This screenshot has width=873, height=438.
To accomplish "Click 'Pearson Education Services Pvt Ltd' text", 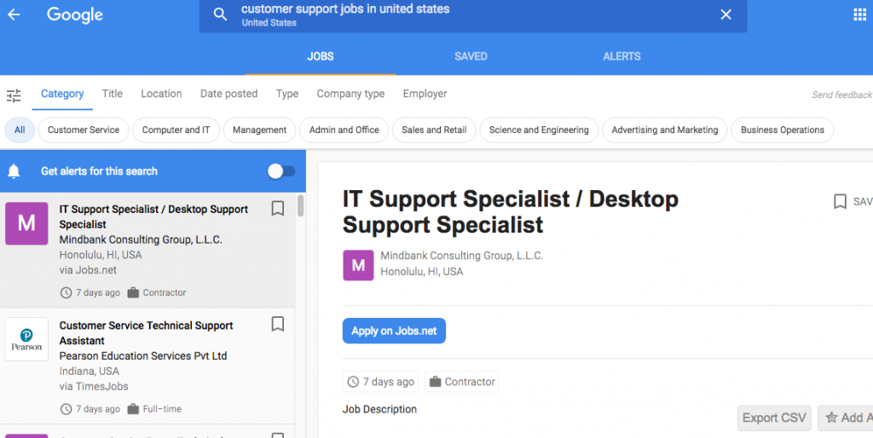I will pyautogui.click(x=143, y=356).
